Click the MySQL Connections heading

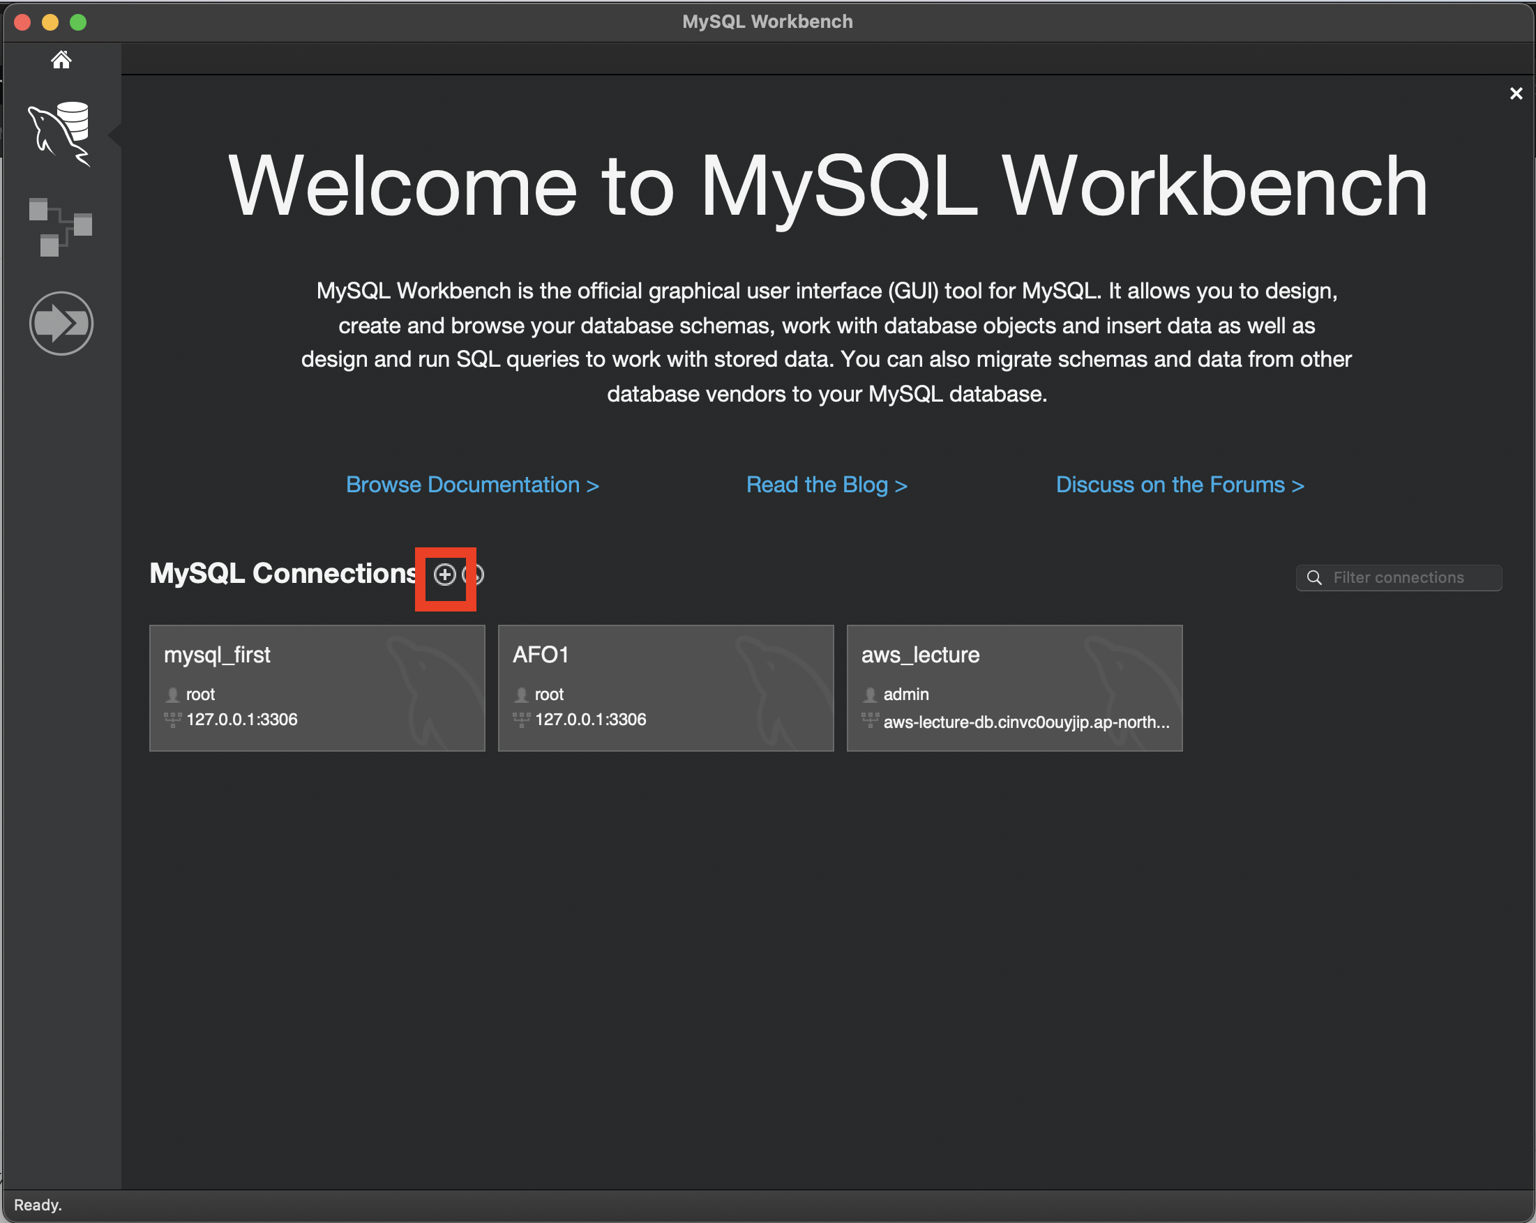click(x=283, y=573)
